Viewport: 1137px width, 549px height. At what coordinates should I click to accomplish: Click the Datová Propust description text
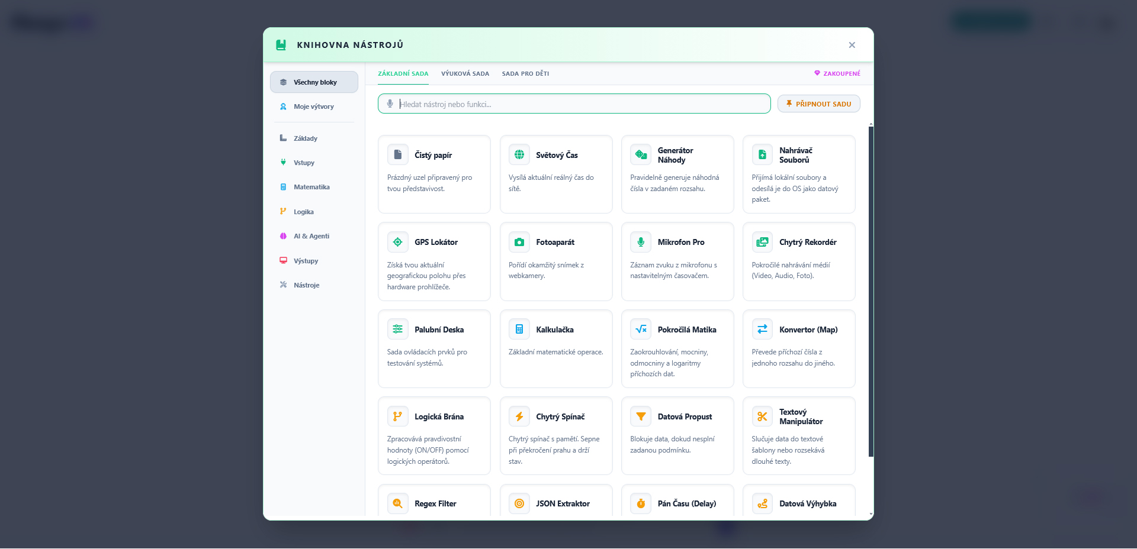coord(673,444)
